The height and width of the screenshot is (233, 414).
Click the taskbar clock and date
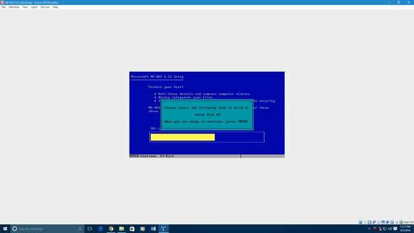[406, 228]
